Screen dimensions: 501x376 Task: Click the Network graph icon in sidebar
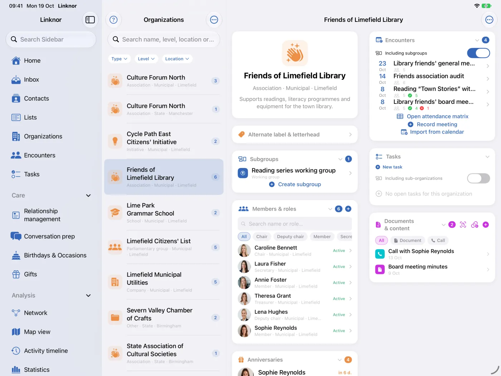click(16, 313)
